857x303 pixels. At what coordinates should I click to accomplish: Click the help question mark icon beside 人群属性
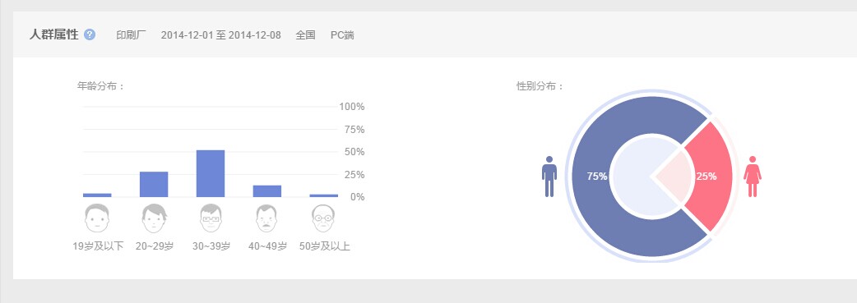coord(90,35)
